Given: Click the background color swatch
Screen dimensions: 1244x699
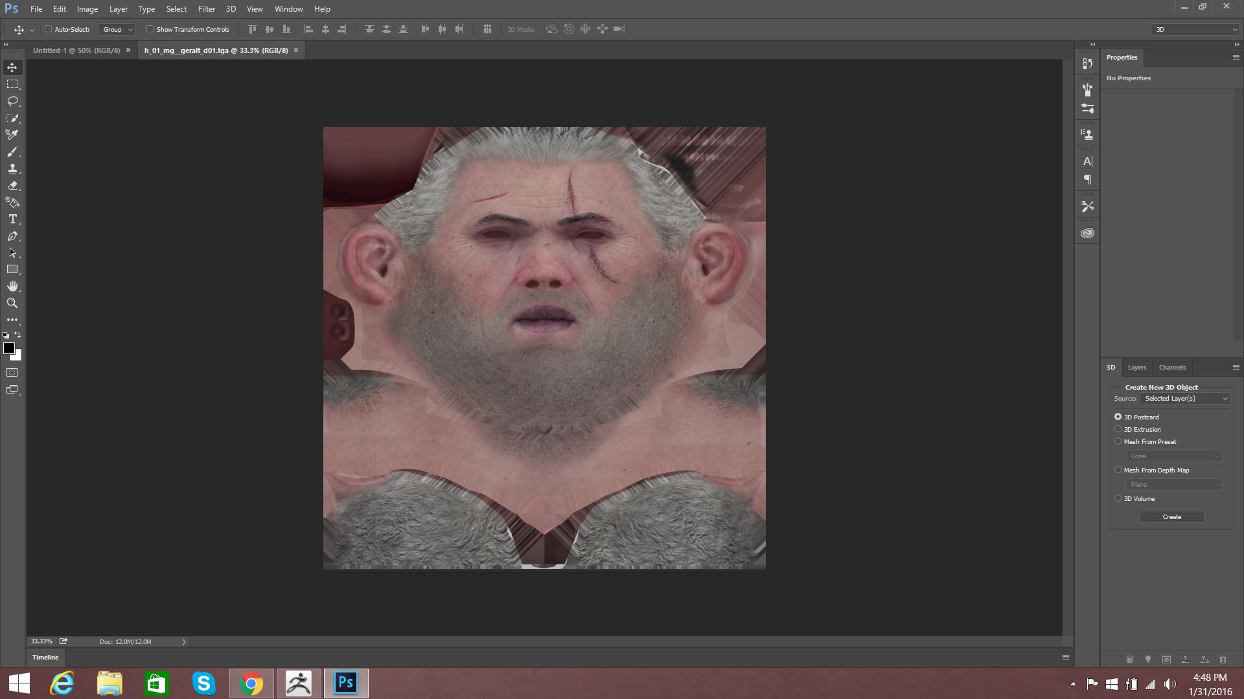Looking at the screenshot, I should 18,356.
